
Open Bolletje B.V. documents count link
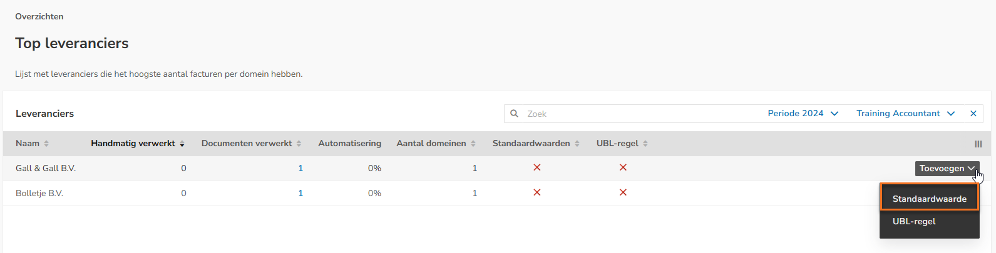300,193
